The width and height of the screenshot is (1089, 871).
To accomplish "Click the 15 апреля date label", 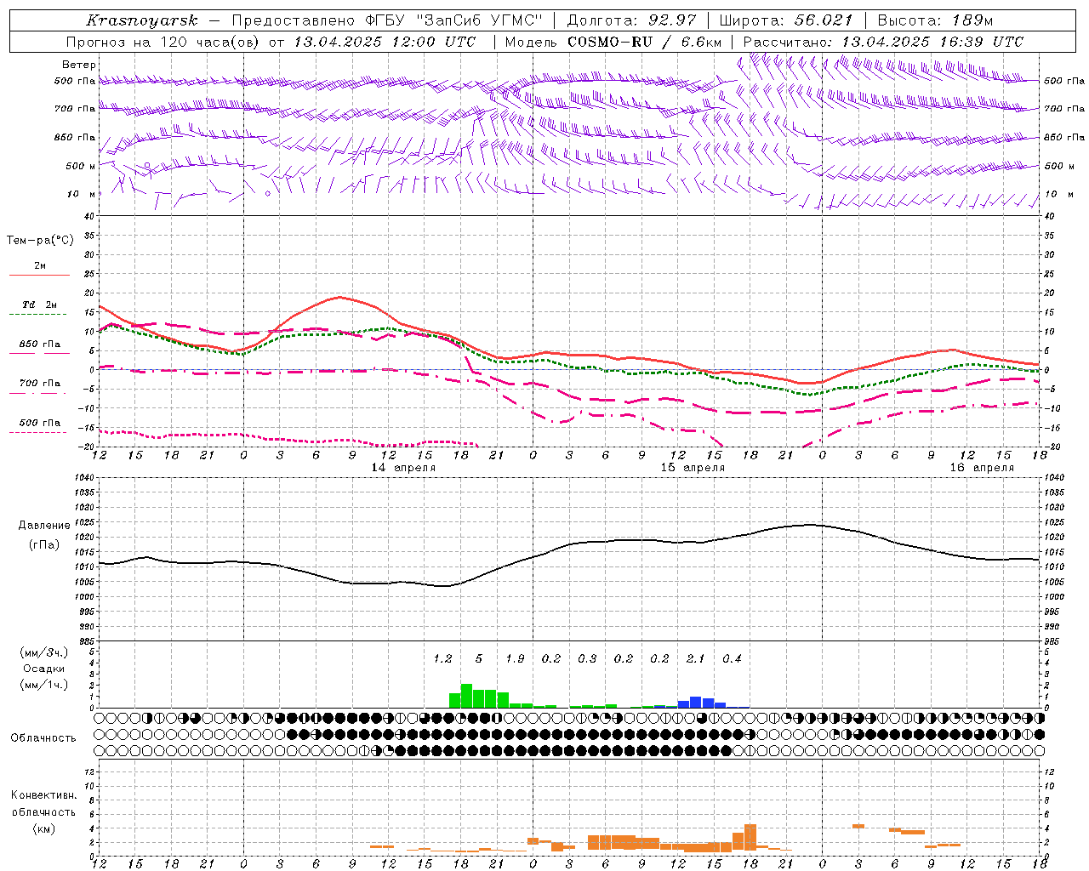I will (x=693, y=468).
